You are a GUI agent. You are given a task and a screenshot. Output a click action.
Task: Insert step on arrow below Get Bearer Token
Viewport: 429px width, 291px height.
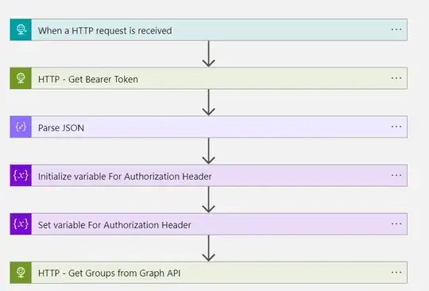click(x=208, y=103)
